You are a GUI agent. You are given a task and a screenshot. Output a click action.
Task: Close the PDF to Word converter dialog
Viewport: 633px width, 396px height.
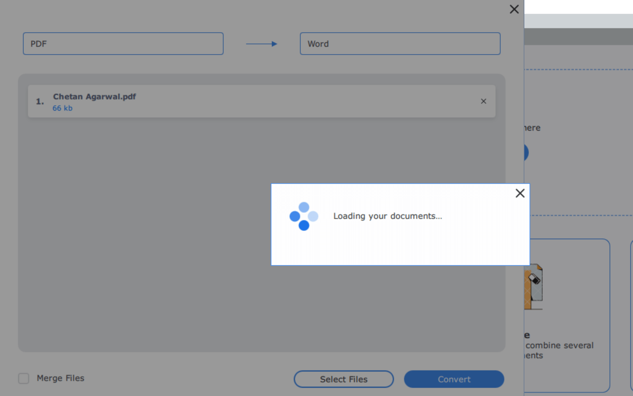pyautogui.click(x=514, y=9)
